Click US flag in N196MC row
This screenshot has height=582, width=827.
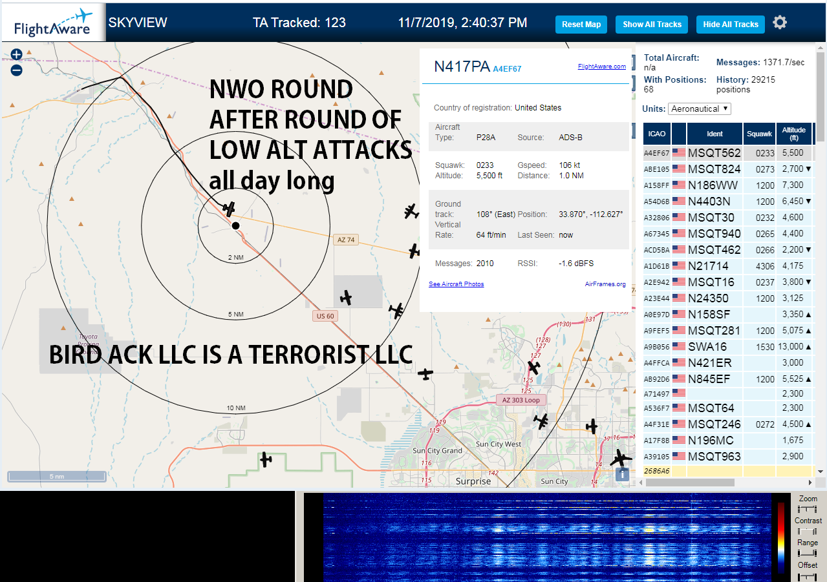pos(679,441)
